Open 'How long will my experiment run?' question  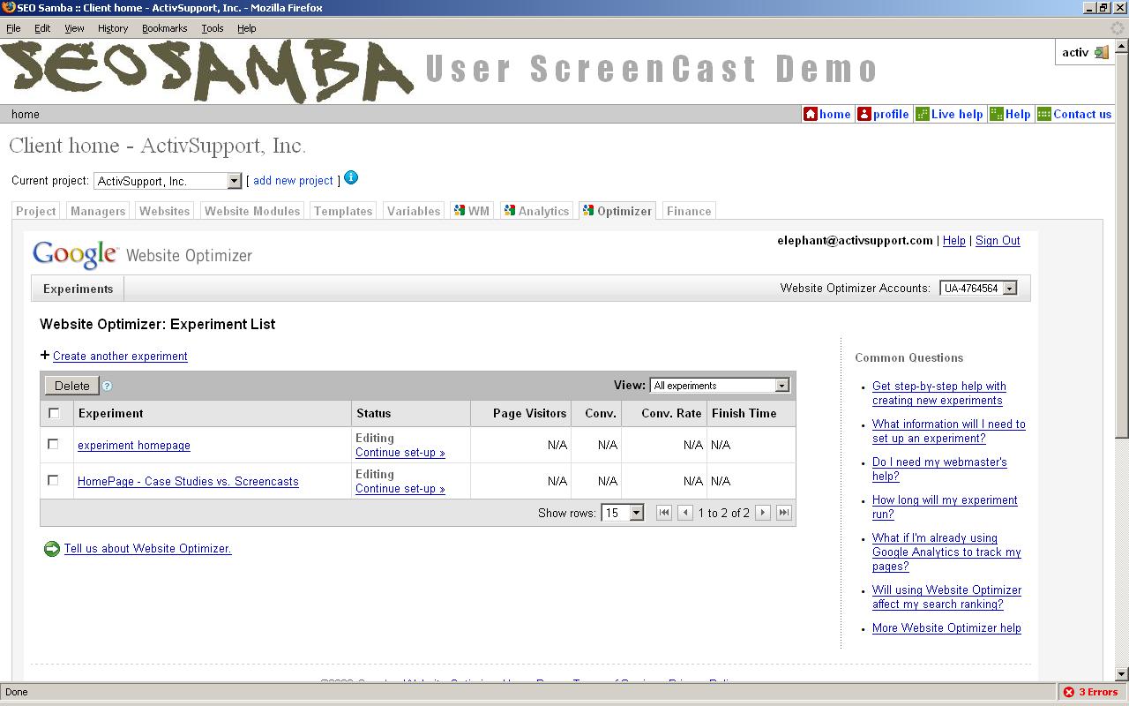(x=945, y=507)
